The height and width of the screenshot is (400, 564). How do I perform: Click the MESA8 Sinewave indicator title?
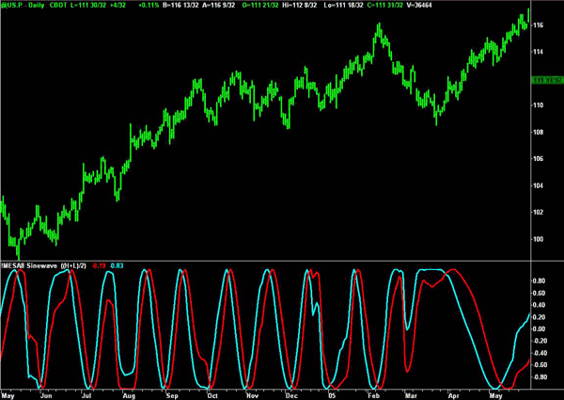[30, 266]
